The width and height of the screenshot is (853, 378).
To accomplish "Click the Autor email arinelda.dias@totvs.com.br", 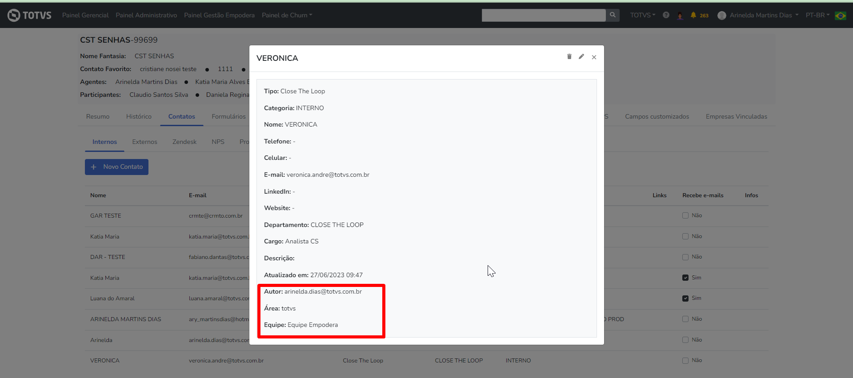I will (x=323, y=291).
